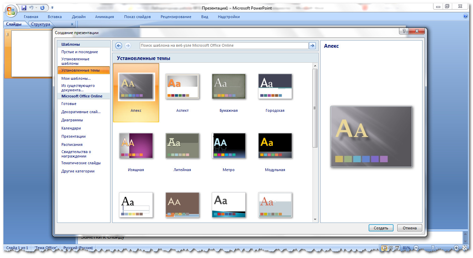Viewport: 473px width, 258px height.
Task: Click theme list scrollbar up arrow
Action: (x=315, y=66)
